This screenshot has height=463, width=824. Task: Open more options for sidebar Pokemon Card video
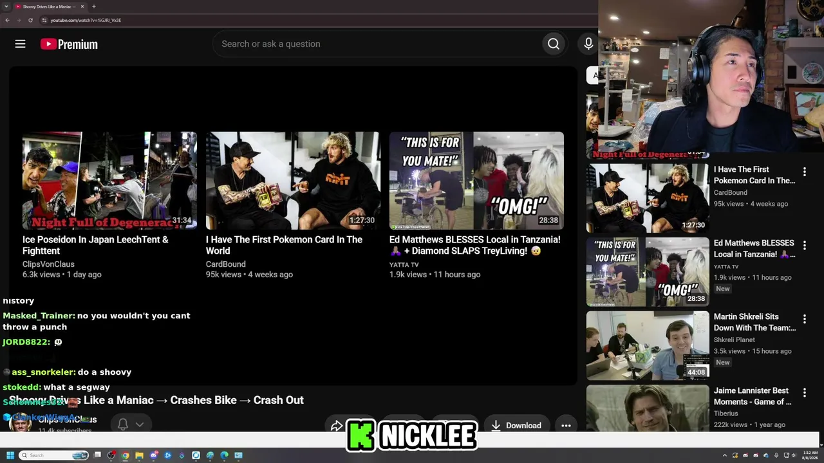click(x=804, y=172)
